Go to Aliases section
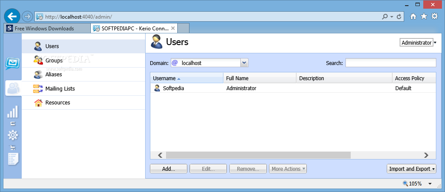 (83, 75)
